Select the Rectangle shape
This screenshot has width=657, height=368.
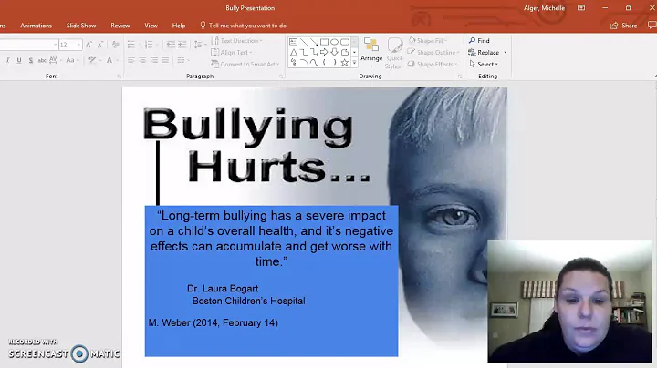324,42
